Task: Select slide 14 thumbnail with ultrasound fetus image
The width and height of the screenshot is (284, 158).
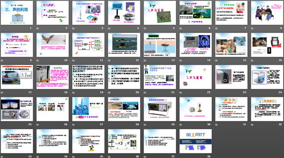Action: click(x=196, y=45)
